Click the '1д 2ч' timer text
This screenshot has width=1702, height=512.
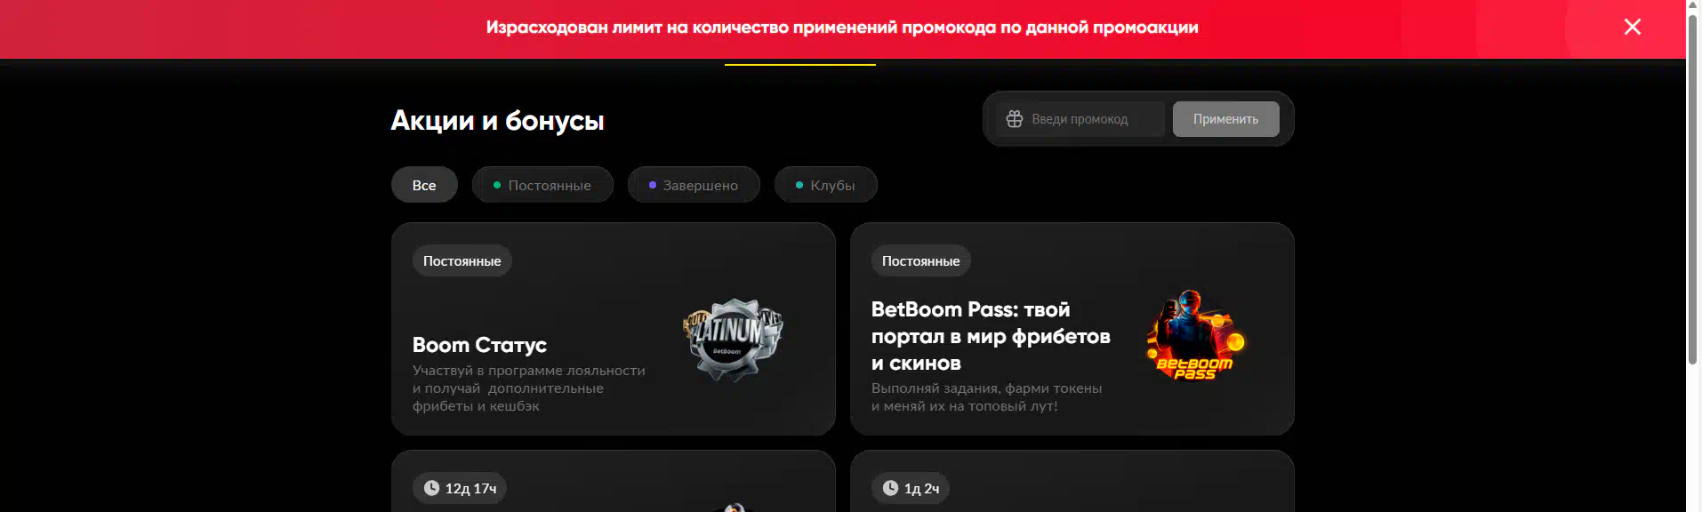[921, 488]
